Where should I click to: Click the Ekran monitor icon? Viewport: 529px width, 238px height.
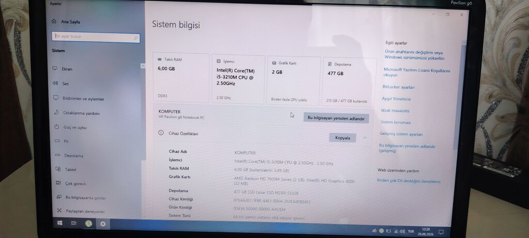pyautogui.click(x=55, y=69)
